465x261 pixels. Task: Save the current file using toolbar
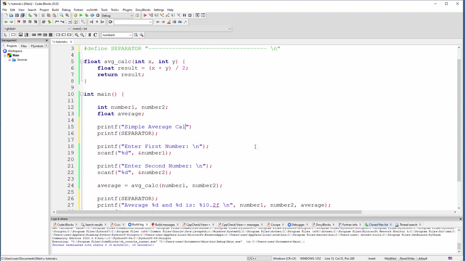tap(17, 15)
